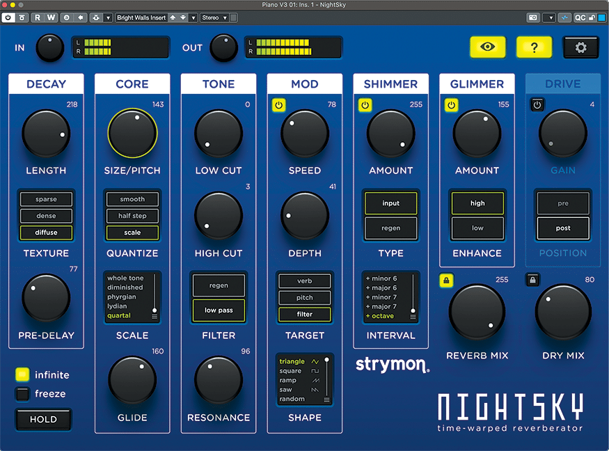Set drive position to post

pyautogui.click(x=563, y=228)
